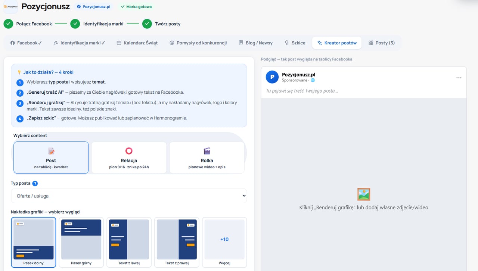Screen dimensions: 478x271
Task: Click the step 4 number circle
Action: coord(20,119)
